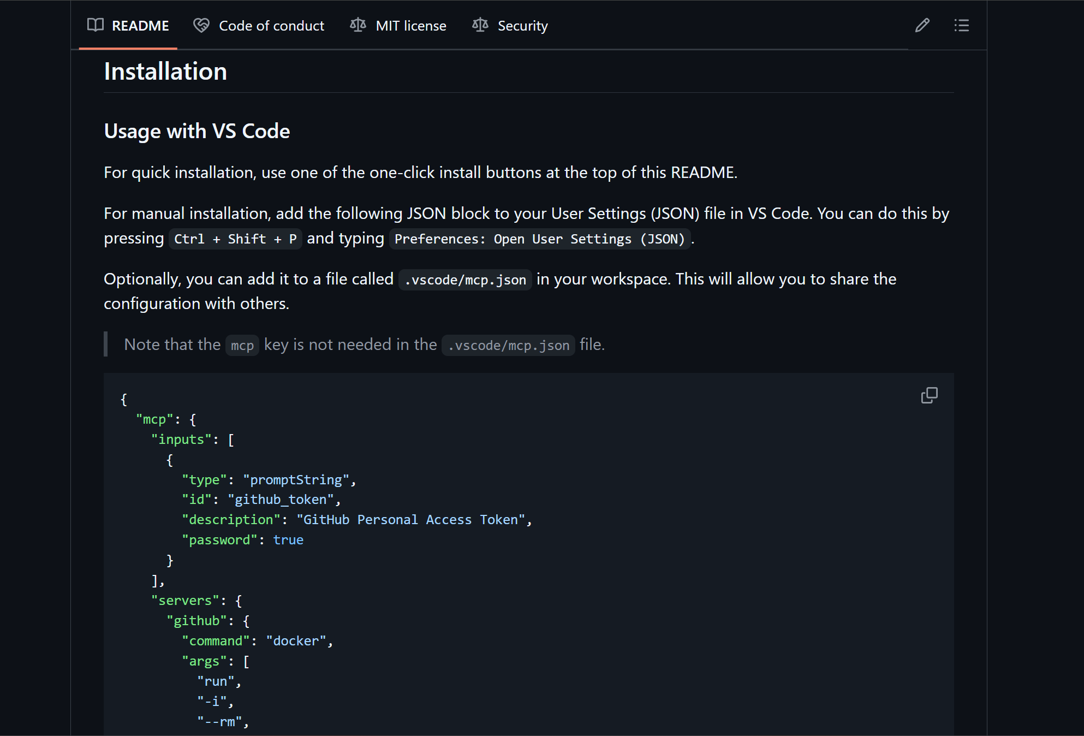
Task: Click the Ctrl + Shift + P code snippet
Action: point(235,239)
